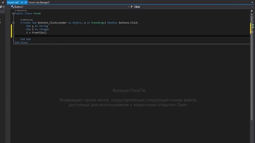Click the 'End Class' line
The width and height of the screenshot is (255, 143).
coord(21,43)
